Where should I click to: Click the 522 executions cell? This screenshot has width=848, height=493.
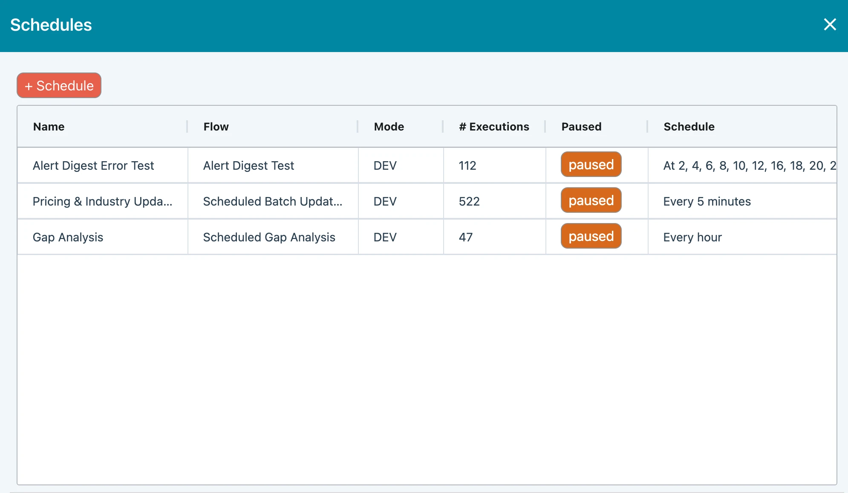pyautogui.click(x=469, y=201)
